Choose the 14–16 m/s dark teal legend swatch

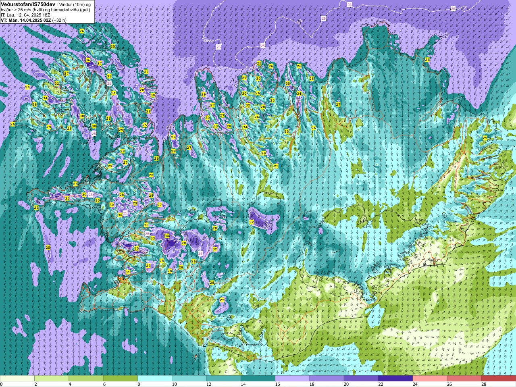click(258, 379)
